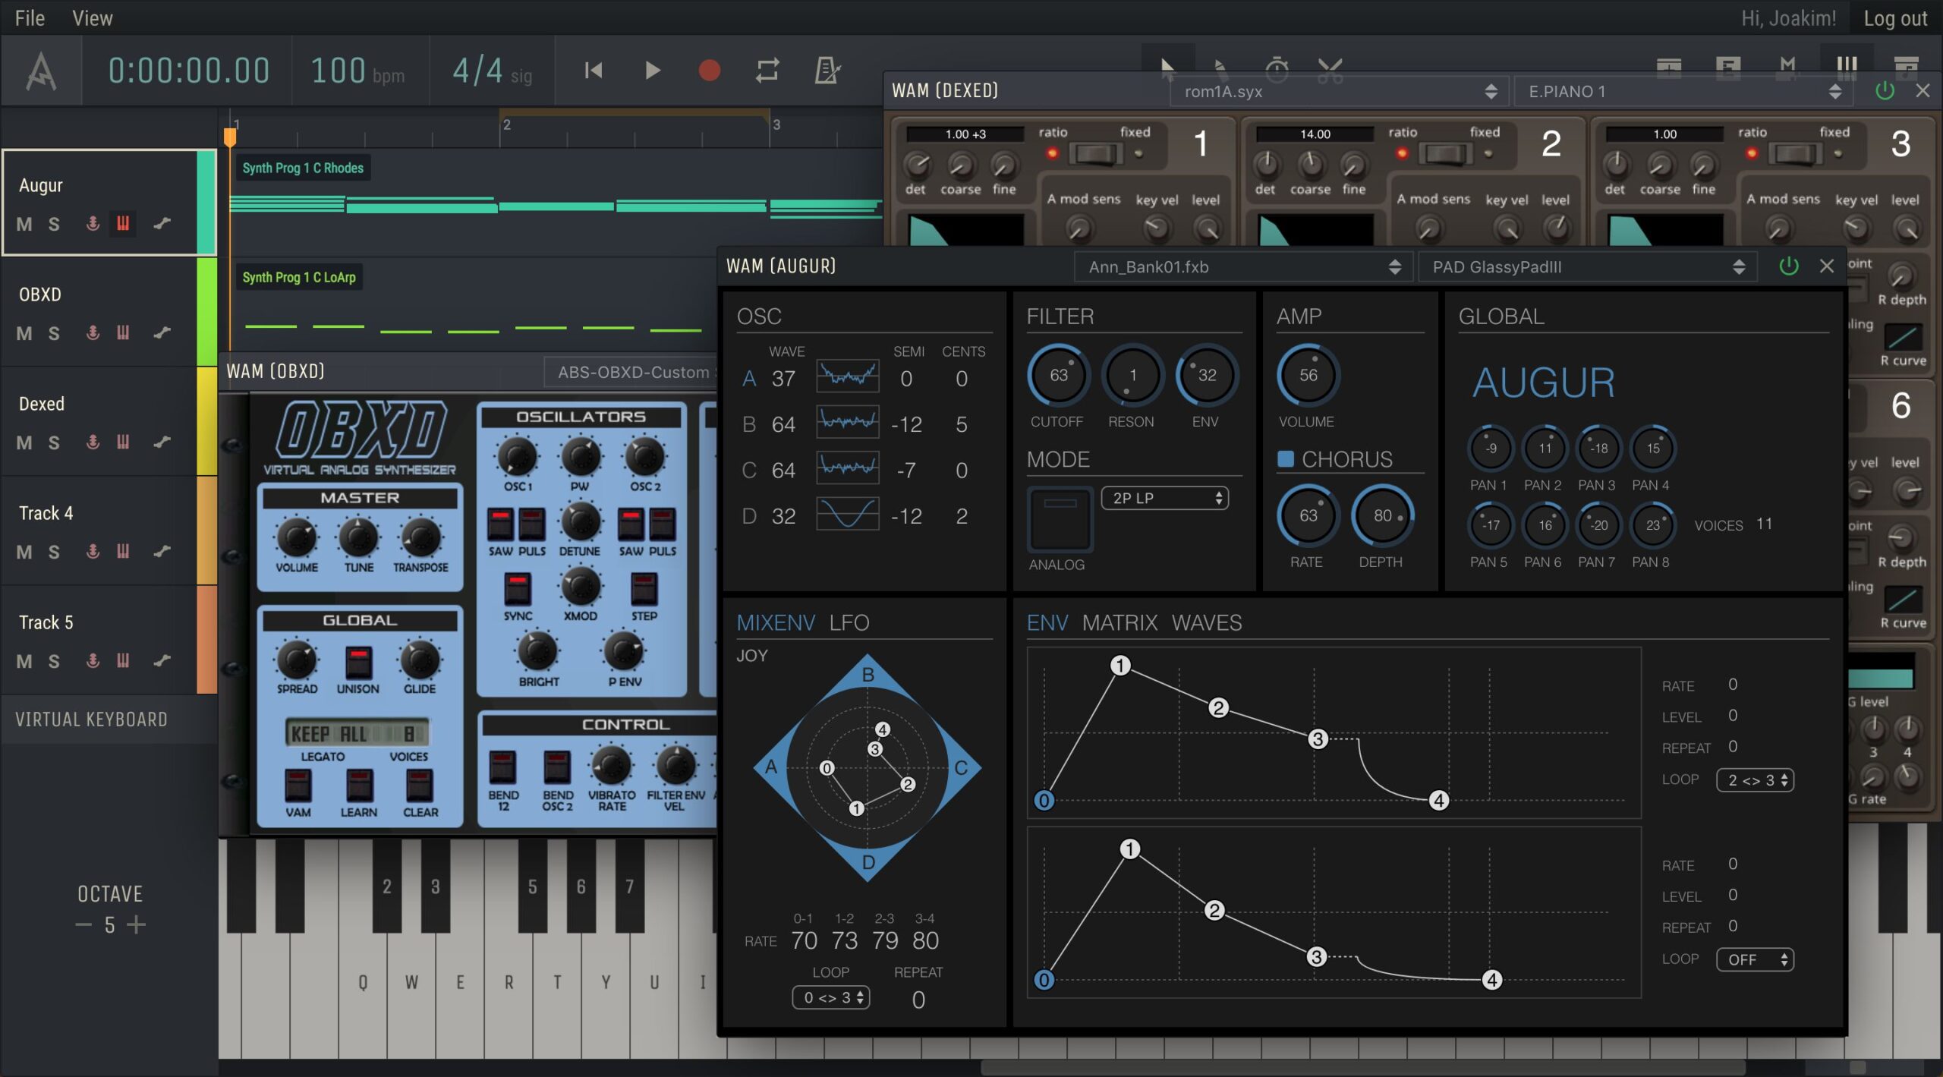1943x1077 pixels.
Task: Increase octave with the plus button
Action: [137, 924]
